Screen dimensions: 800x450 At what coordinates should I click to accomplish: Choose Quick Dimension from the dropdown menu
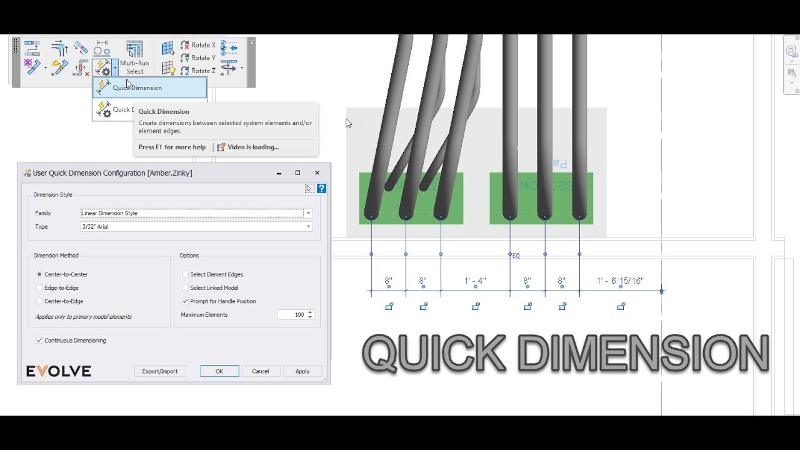[x=149, y=88]
